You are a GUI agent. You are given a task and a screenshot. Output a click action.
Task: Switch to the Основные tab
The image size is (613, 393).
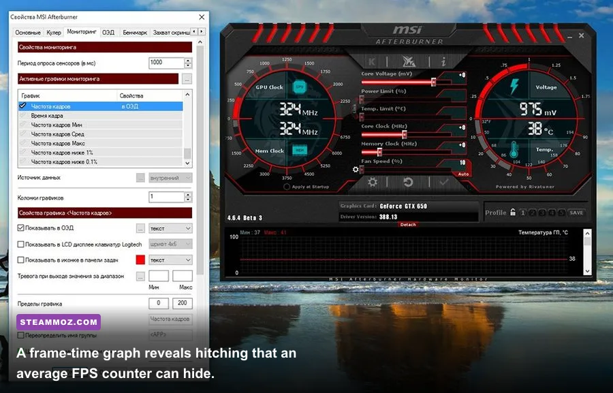pos(28,33)
